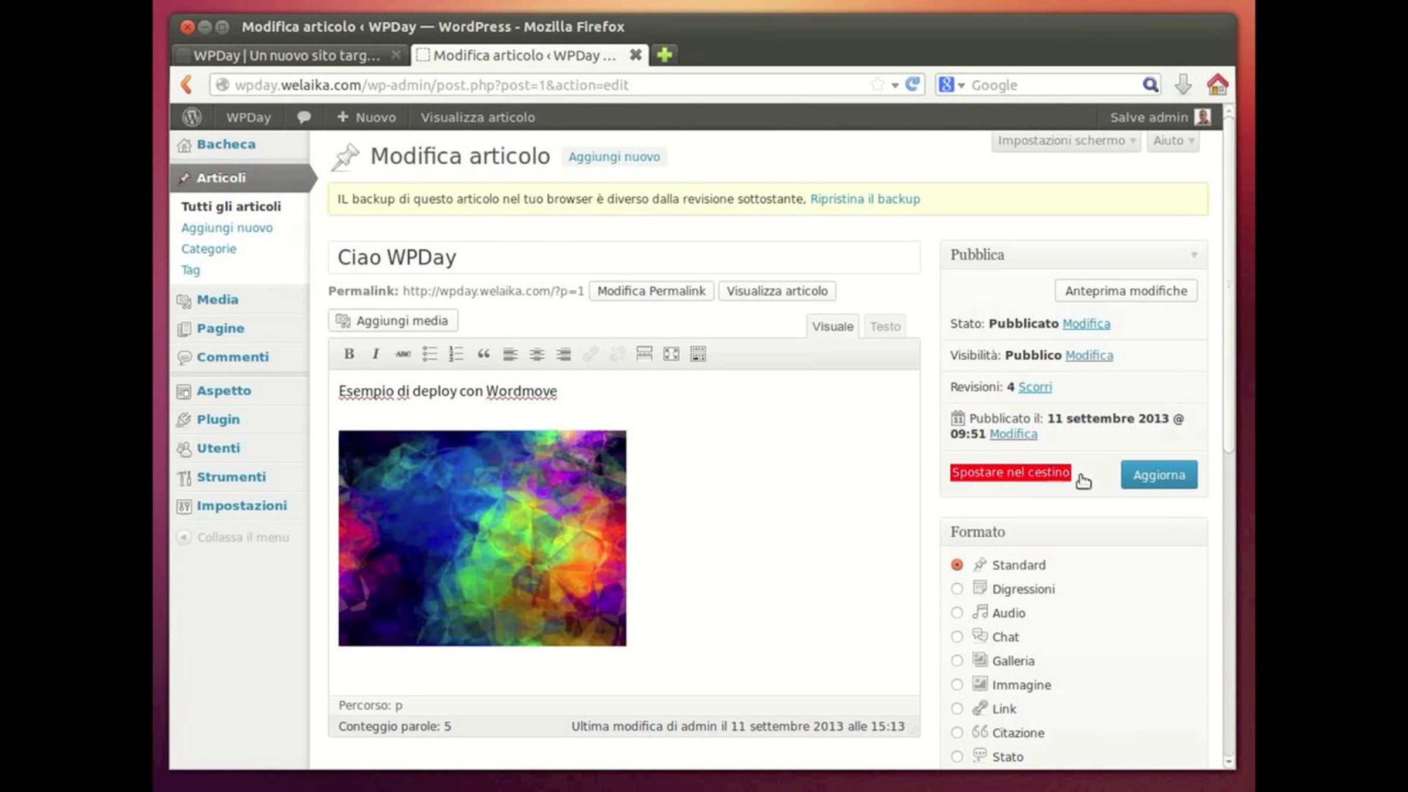Show the kitchen sink toolbar
Image resolution: width=1408 pixels, height=792 pixels.
698,354
